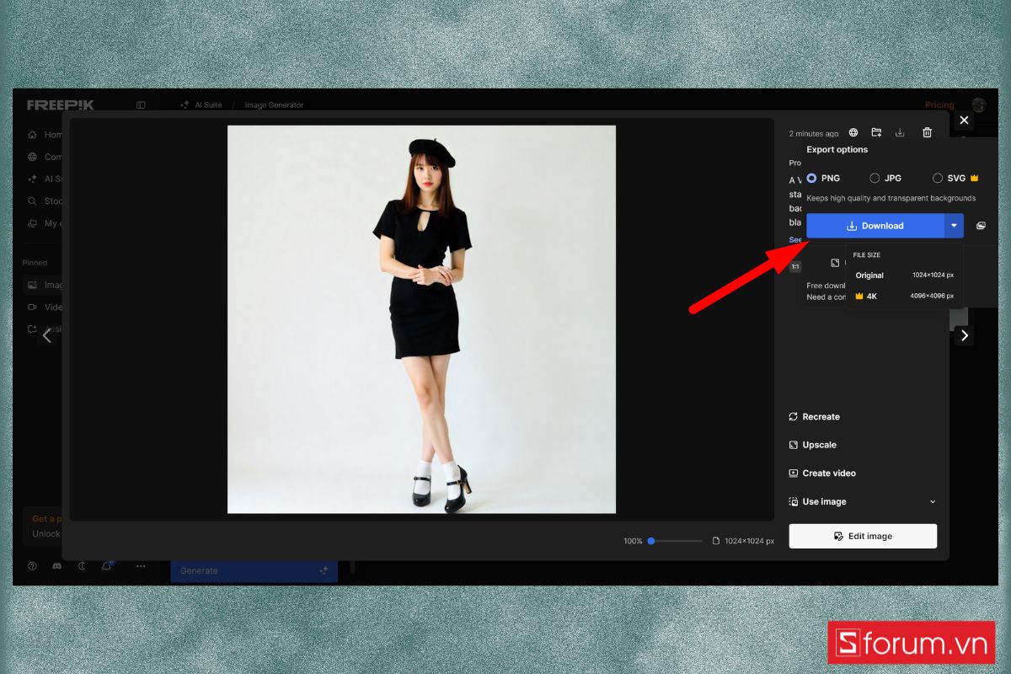Click the 'Export options' heading
This screenshot has width=1011, height=674.
(837, 150)
